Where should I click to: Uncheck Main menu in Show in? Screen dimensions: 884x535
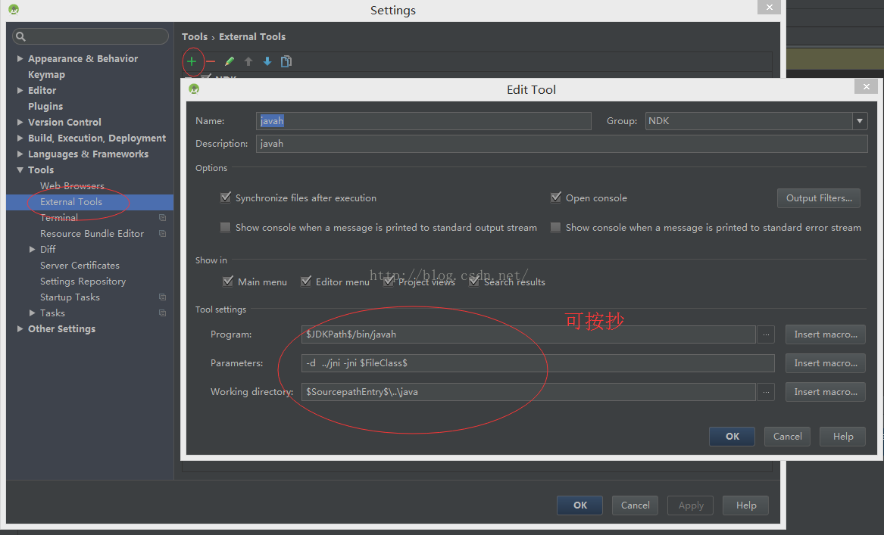[228, 281]
